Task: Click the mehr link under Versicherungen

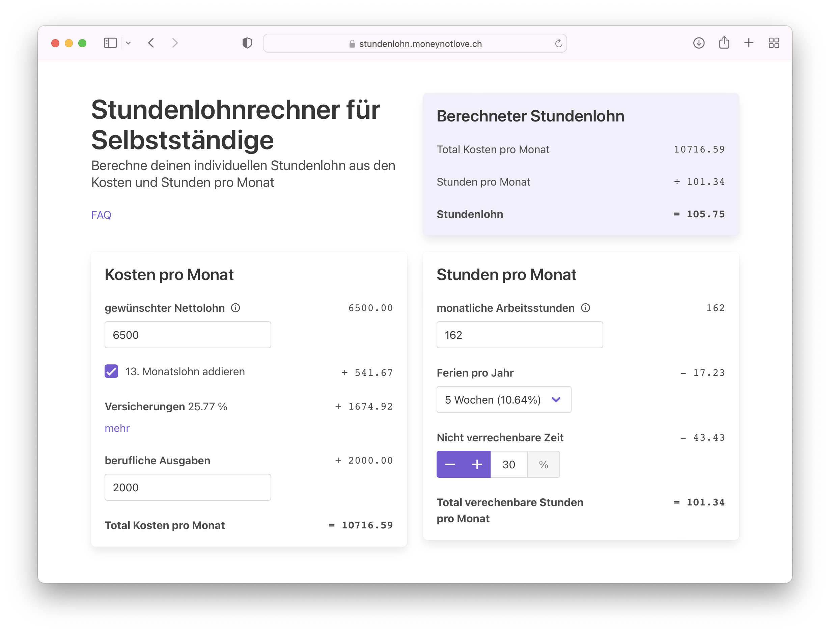Action: click(117, 428)
